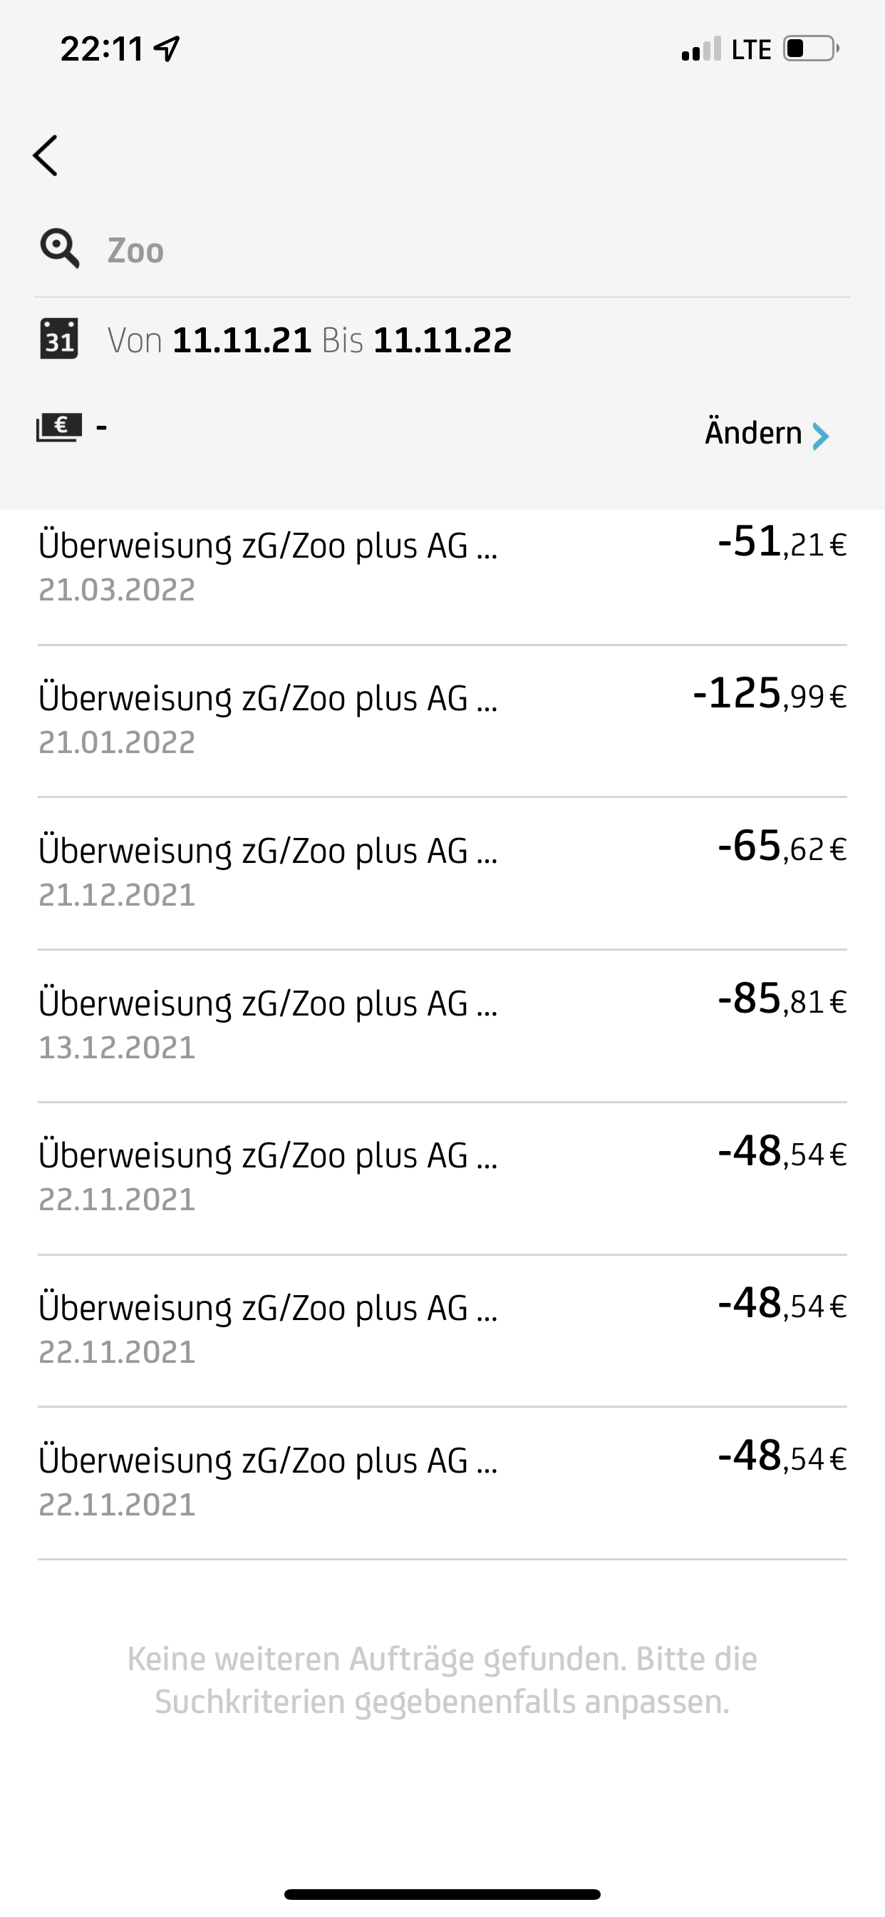Open the end date 11.11.22 picker
This screenshot has width=885, height=1917.
point(442,340)
